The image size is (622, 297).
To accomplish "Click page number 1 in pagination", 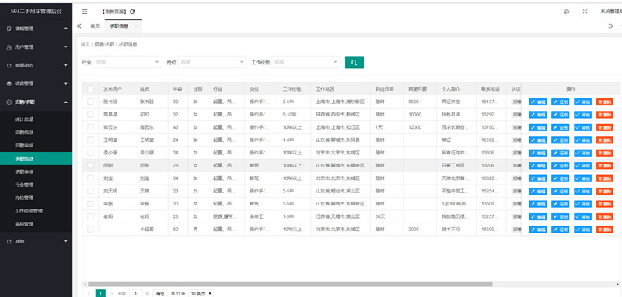I will [x=101, y=293].
